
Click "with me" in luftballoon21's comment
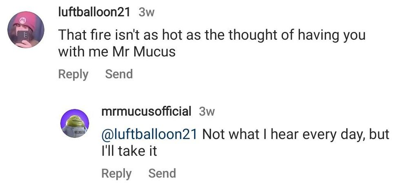tap(83, 53)
